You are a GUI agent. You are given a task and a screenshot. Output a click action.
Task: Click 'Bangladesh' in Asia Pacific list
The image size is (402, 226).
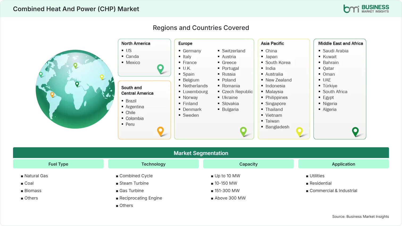click(x=277, y=127)
